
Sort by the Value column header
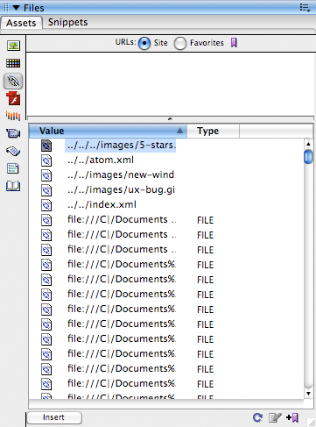(x=108, y=131)
